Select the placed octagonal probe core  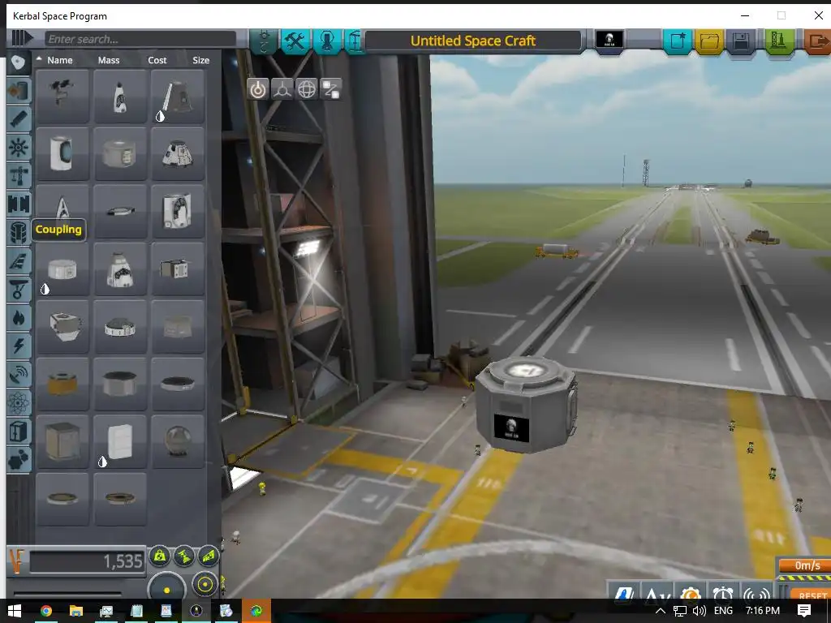(x=525, y=404)
